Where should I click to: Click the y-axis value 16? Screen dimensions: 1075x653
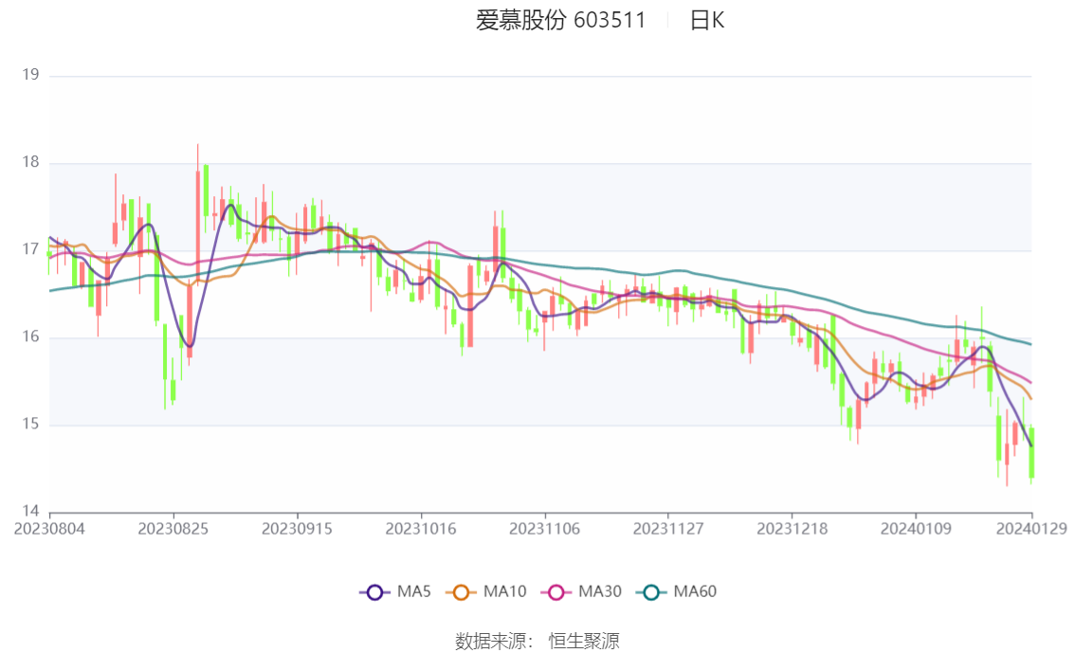30,337
